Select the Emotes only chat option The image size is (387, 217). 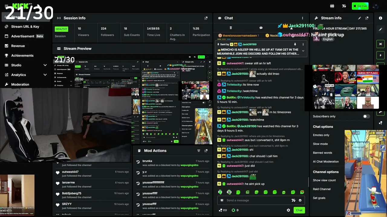(x=321, y=135)
